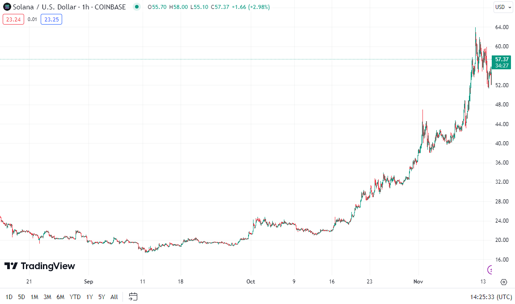Image resolution: width=515 pixels, height=304 pixels.
Task: Choose the 1Y time range
Action: (89, 297)
